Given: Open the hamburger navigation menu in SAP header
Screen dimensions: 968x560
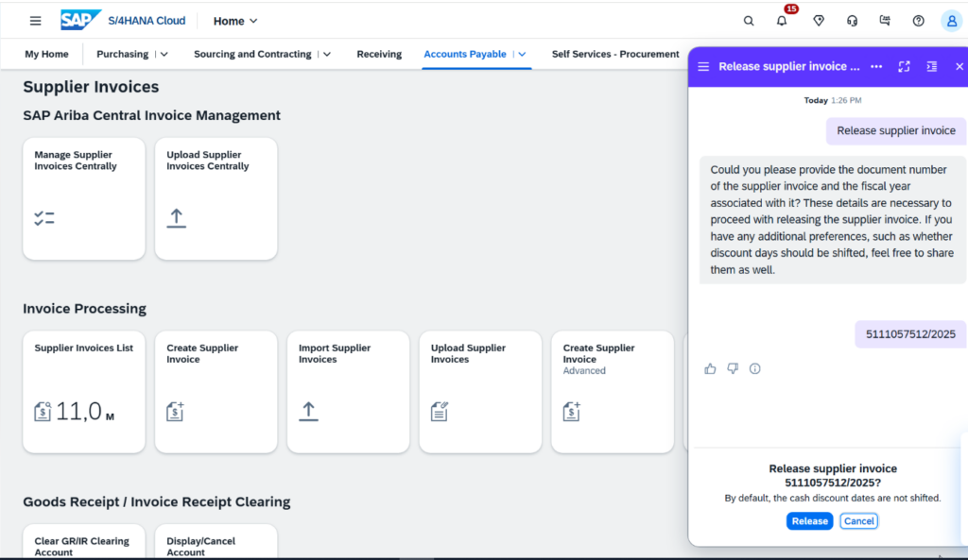Looking at the screenshot, I should (x=35, y=21).
